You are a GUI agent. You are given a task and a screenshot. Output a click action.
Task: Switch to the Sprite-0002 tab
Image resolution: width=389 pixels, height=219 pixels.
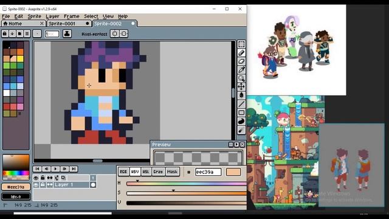click(x=115, y=24)
